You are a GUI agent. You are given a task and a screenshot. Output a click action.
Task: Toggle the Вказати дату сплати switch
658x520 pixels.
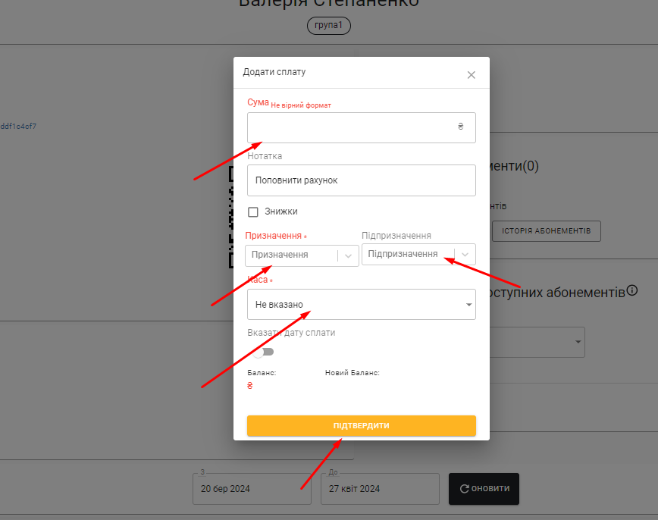coord(264,352)
